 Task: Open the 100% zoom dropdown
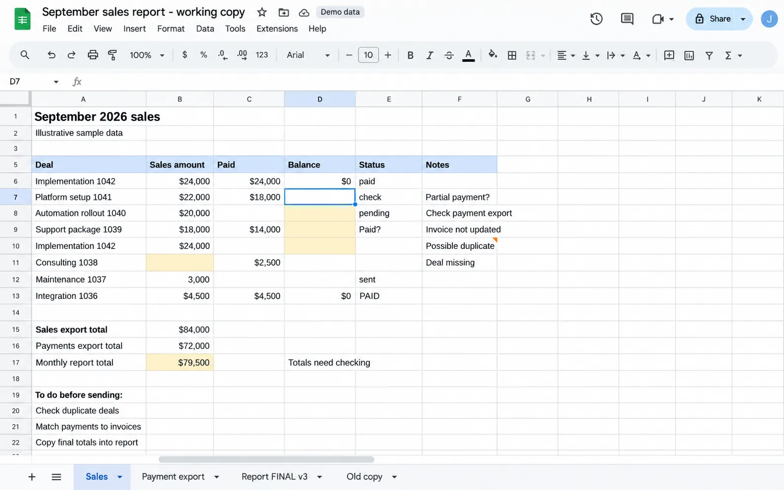(147, 55)
